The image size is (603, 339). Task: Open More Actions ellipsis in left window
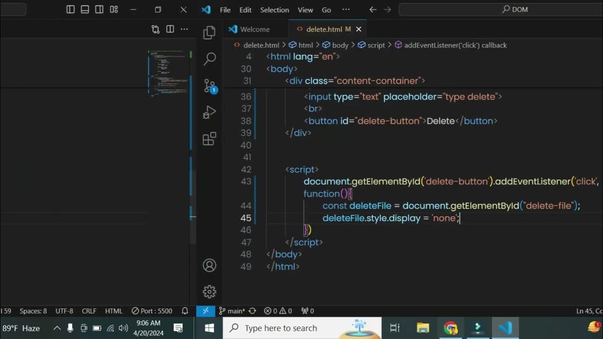[x=184, y=29]
